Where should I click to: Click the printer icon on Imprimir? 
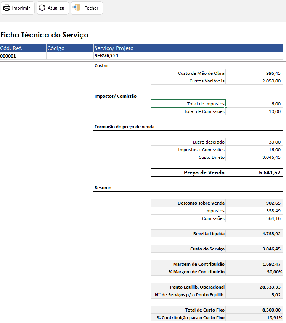click(6, 8)
